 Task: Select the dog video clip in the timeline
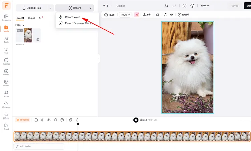tap(132, 136)
